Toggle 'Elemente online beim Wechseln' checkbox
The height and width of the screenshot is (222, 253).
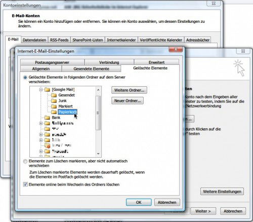(x=25, y=184)
